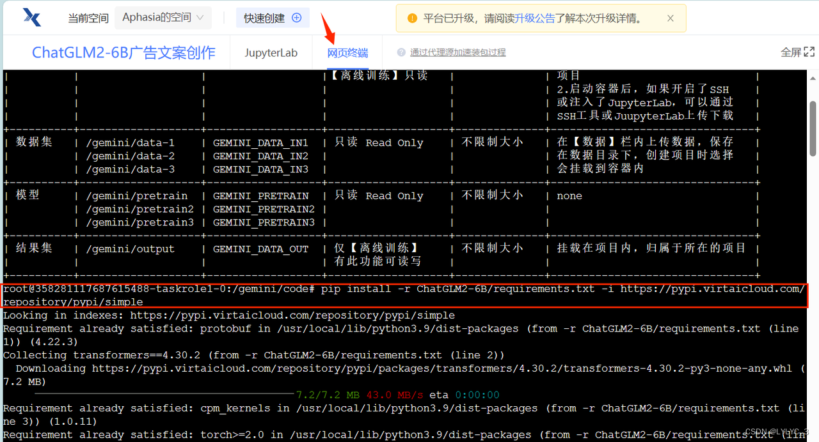This screenshot has width=819, height=442.
Task: Open the 通过代理源加速装包过程 link
Action: pyautogui.click(x=457, y=52)
